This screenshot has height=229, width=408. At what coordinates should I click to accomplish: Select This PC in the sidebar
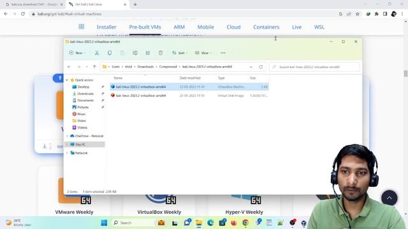80,144
